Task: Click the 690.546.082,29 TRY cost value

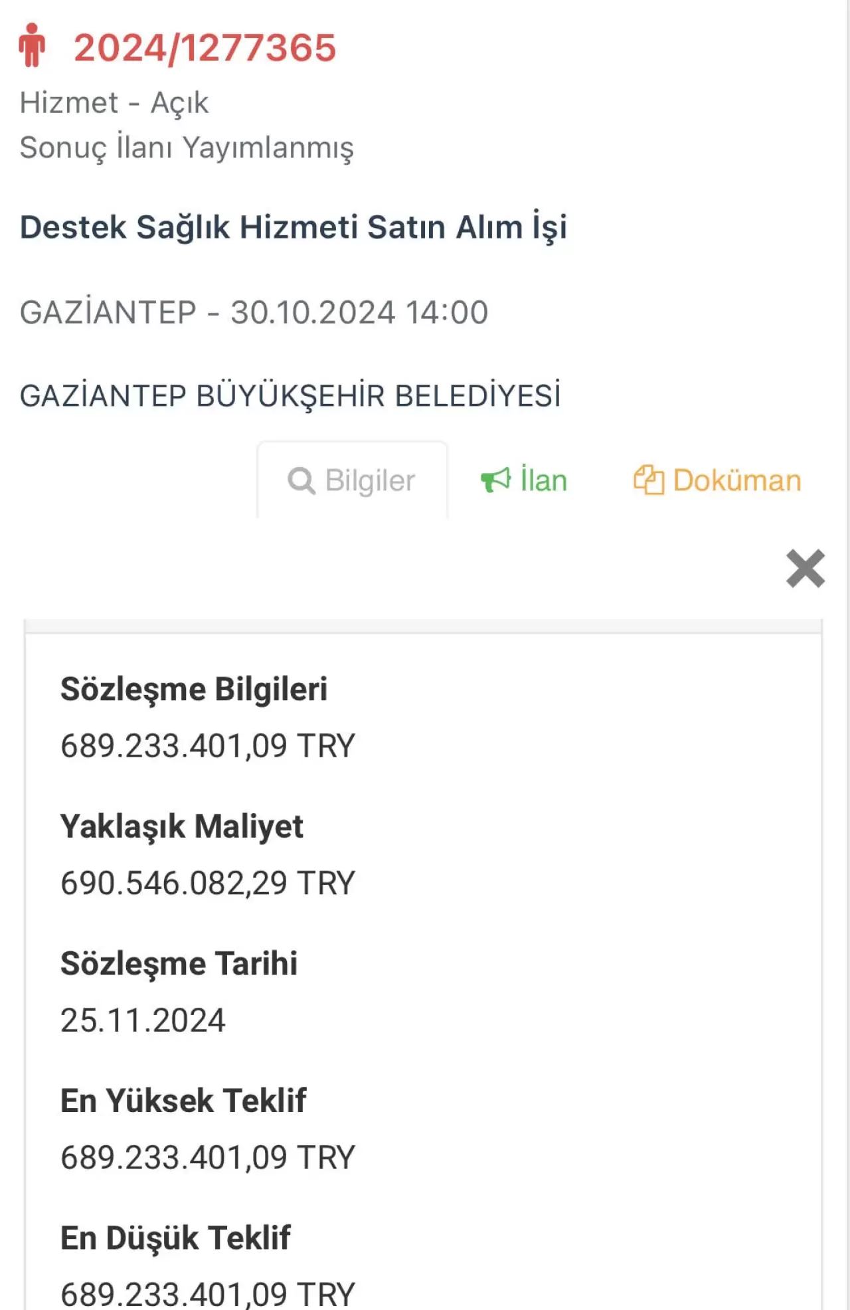Action: point(208,883)
